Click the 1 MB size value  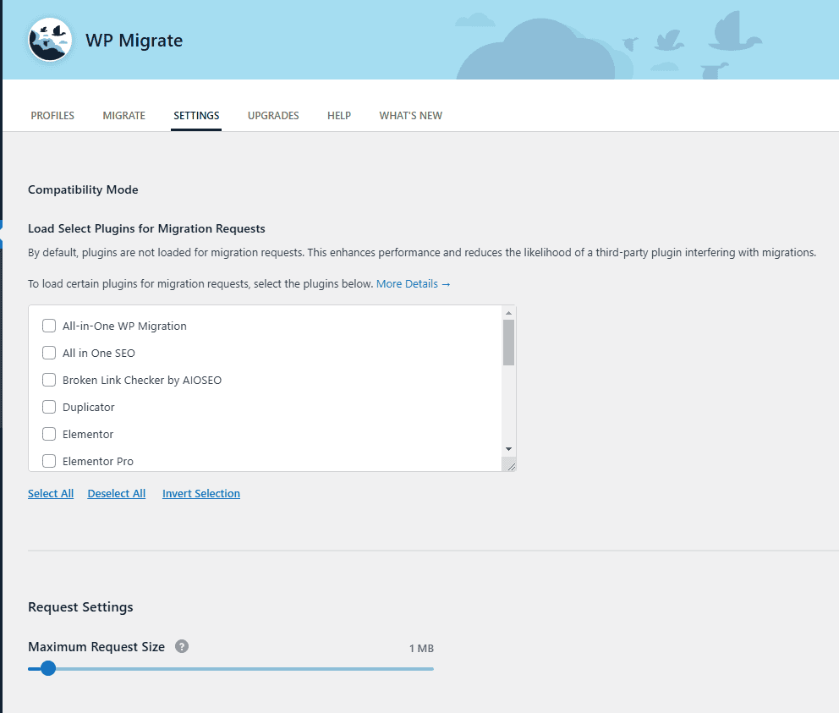click(x=422, y=648)
